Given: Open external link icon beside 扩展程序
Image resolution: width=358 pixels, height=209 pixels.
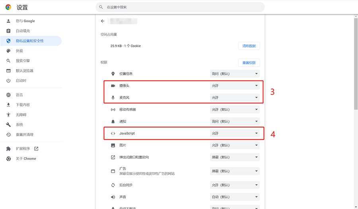Looking at the screenshot, I should (x=36, y=149).
